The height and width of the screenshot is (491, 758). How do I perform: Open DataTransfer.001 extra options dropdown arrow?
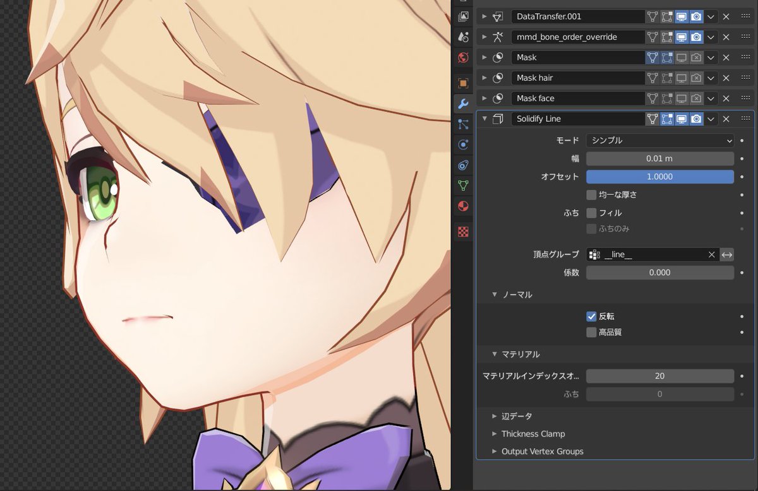tap(711, 17)
